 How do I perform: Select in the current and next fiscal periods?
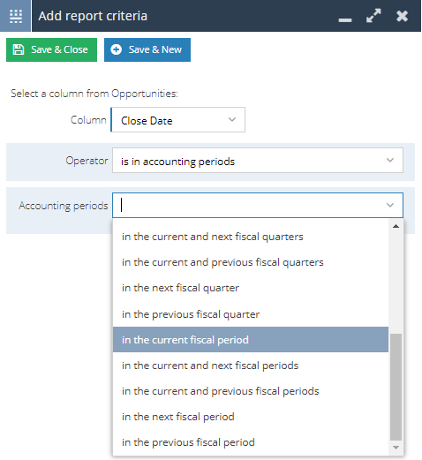point(251,366)
